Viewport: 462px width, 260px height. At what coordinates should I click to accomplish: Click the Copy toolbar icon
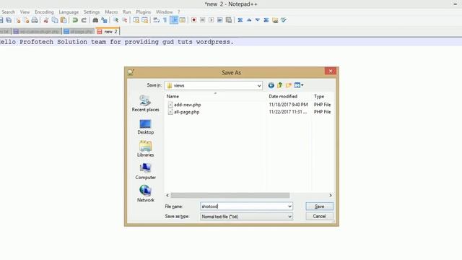click(55, 20)
